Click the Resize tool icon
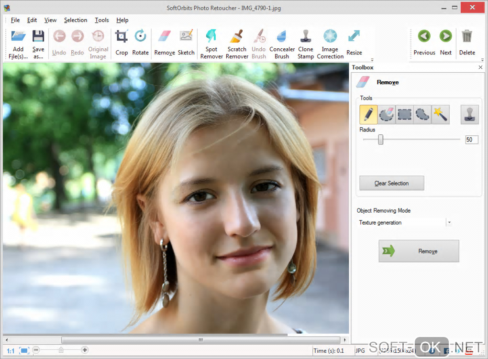The height and width of the screenshot is (359, 488). click(354, 43)
